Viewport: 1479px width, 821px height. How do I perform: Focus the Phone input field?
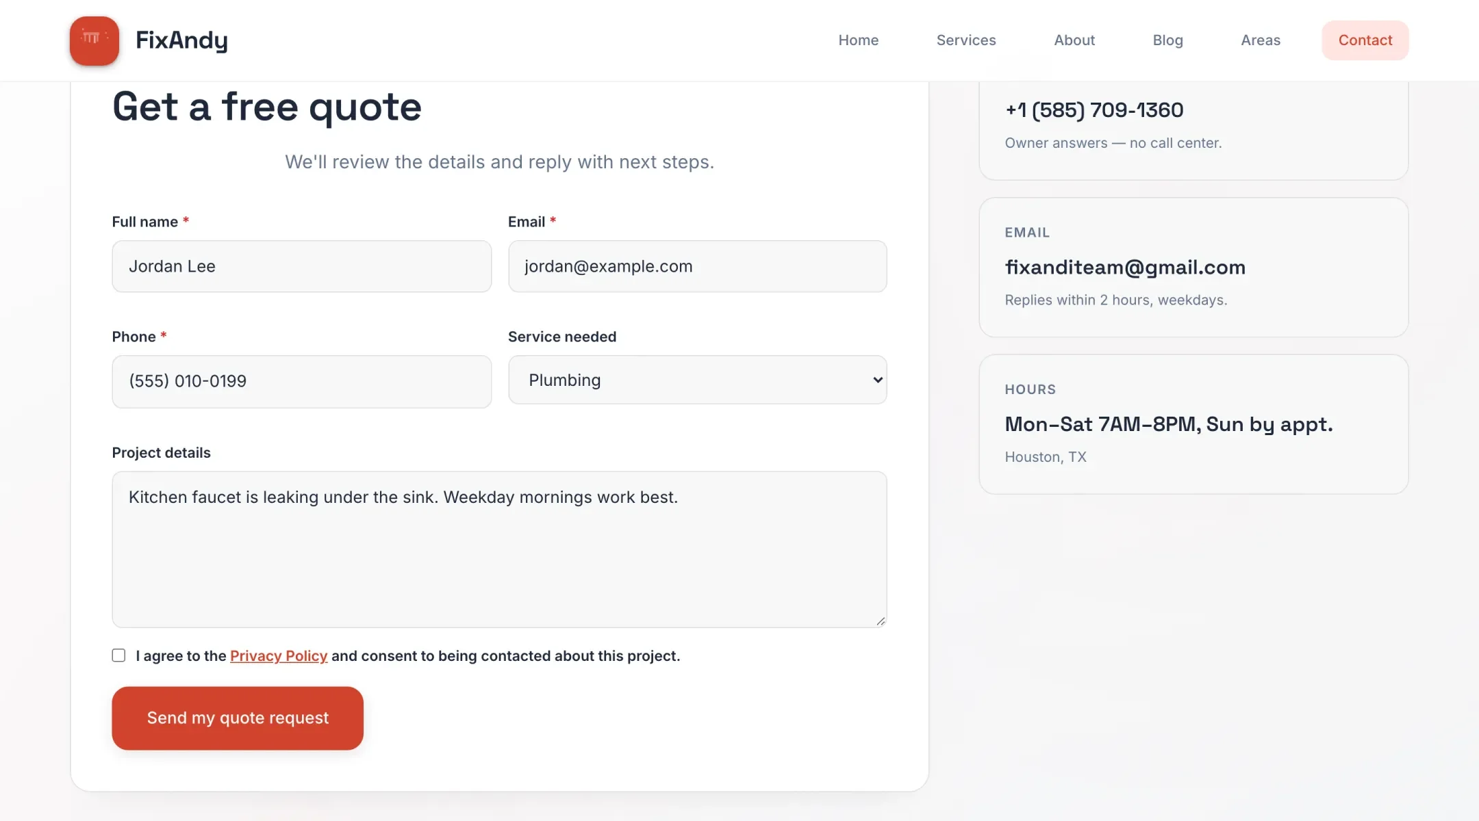coord(301,381)
